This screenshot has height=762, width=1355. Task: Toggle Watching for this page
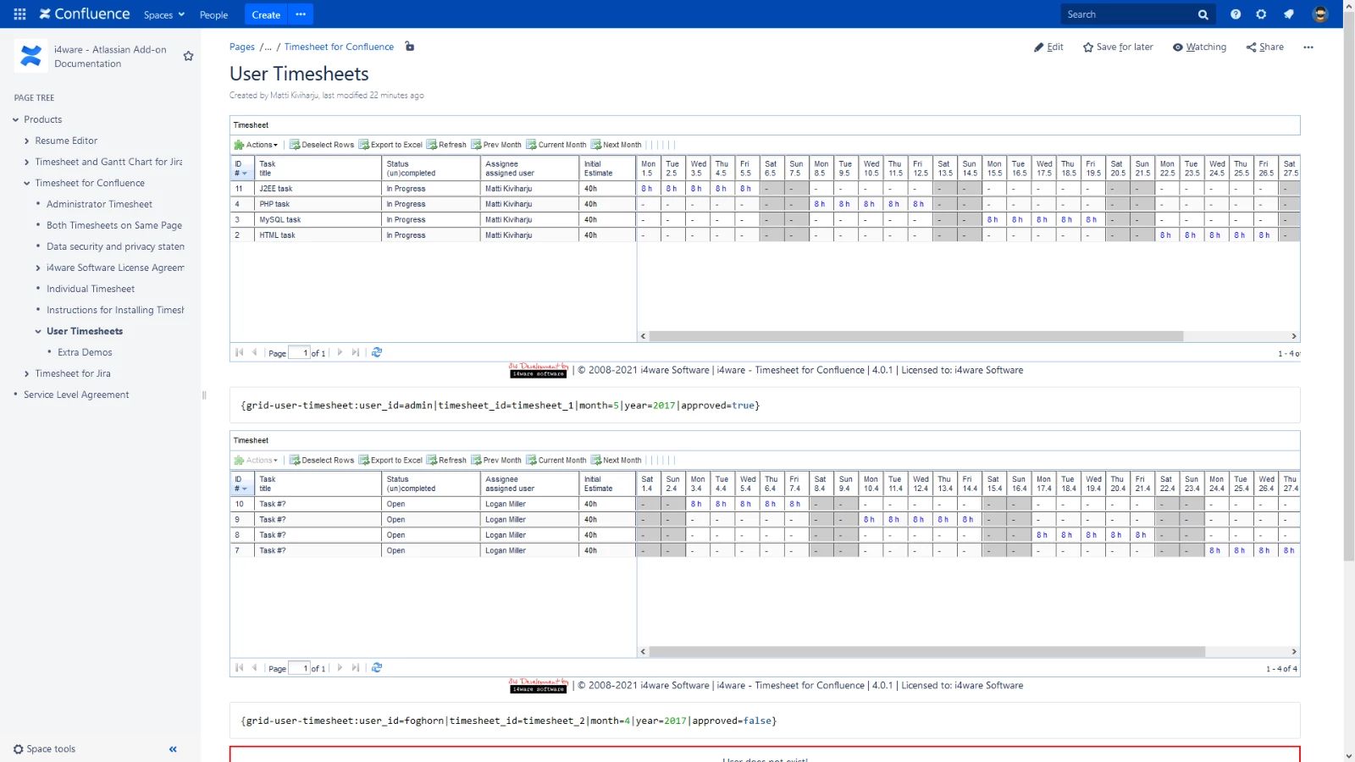[x=1199, y=47]
